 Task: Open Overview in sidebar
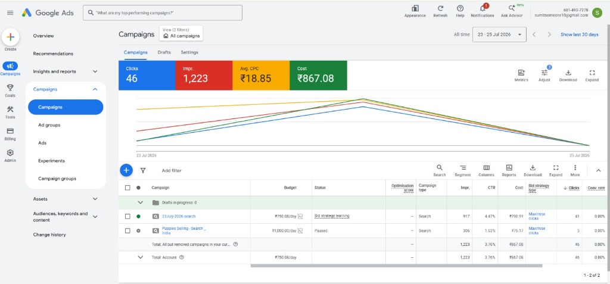(43, 36)
